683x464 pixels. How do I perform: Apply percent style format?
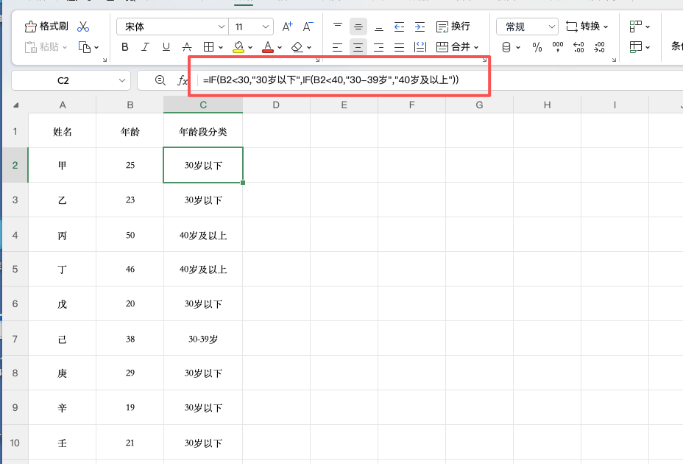[537, 46]
